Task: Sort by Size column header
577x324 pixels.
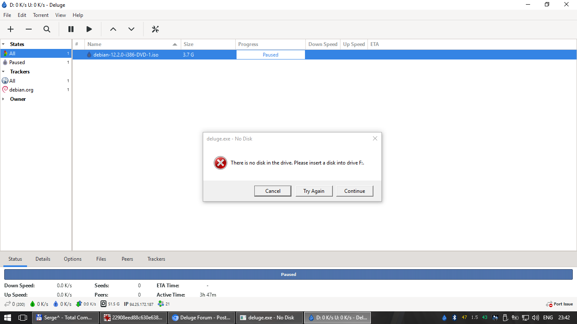Action: pos(208,44)
